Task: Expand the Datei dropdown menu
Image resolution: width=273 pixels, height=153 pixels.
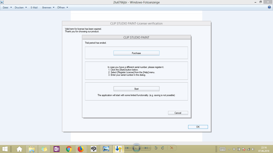Action: pyautogui.click(x=7, y=8)
